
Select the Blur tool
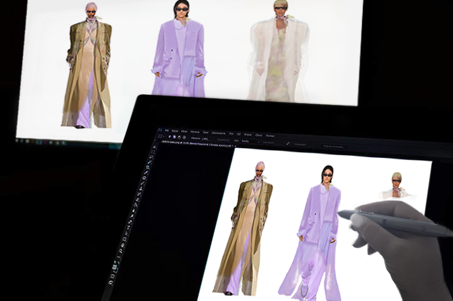134,211
